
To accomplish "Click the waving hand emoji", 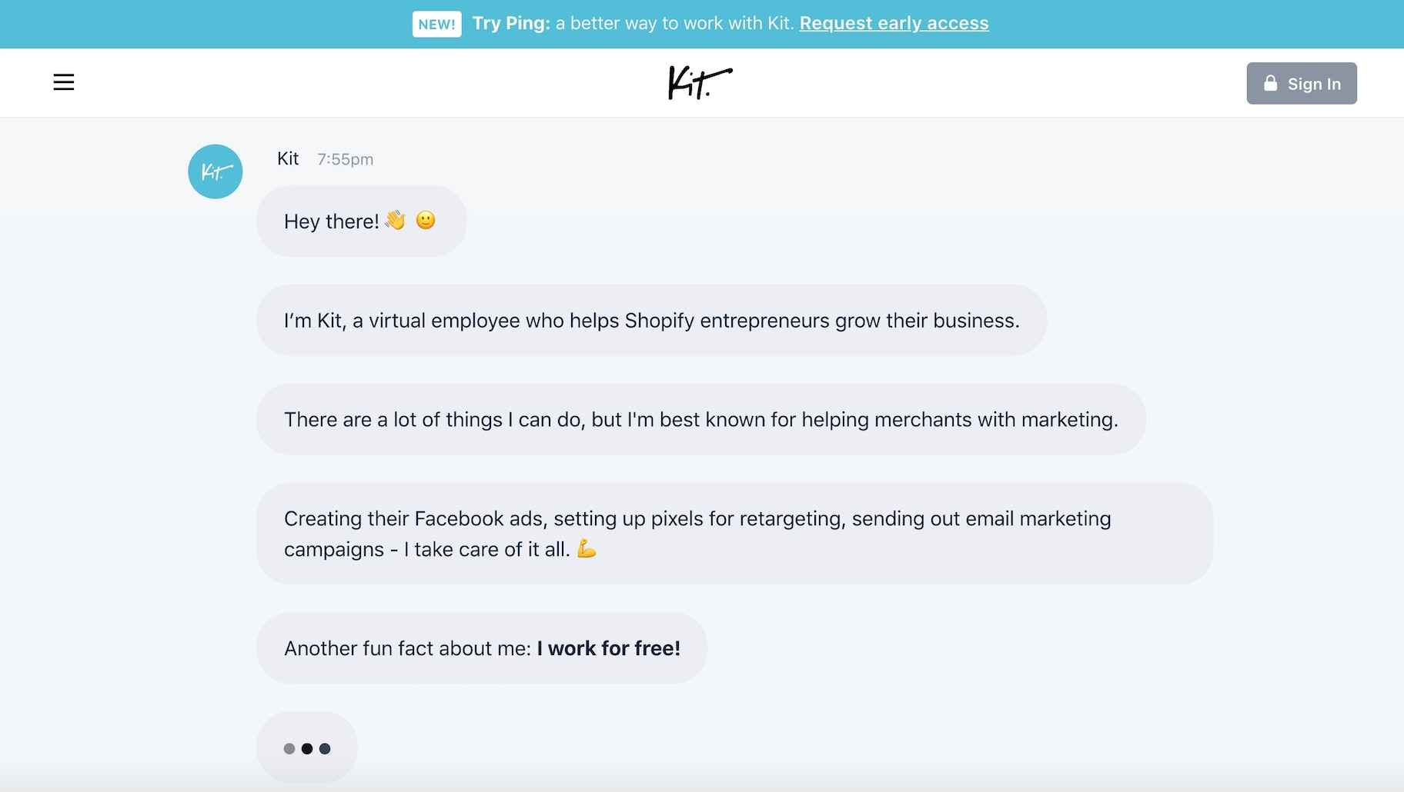I will click(396, 221).
